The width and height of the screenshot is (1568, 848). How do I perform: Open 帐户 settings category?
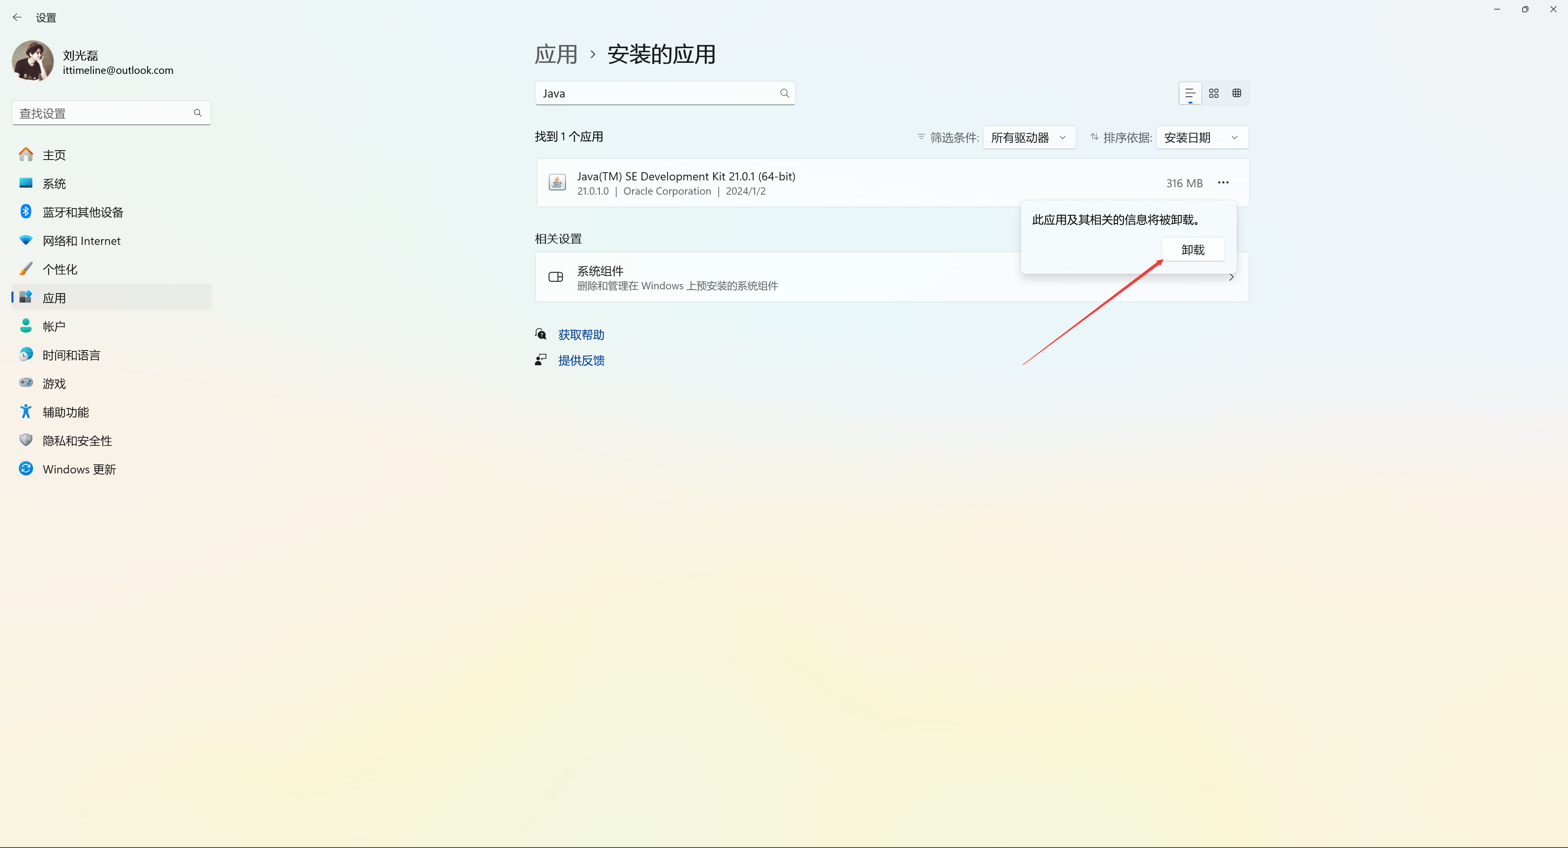pos(111,326)
